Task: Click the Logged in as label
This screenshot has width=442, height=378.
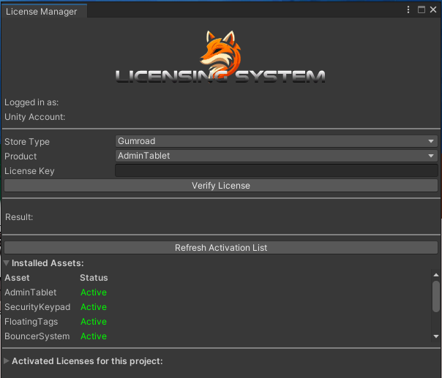Action: pos(31,102)
